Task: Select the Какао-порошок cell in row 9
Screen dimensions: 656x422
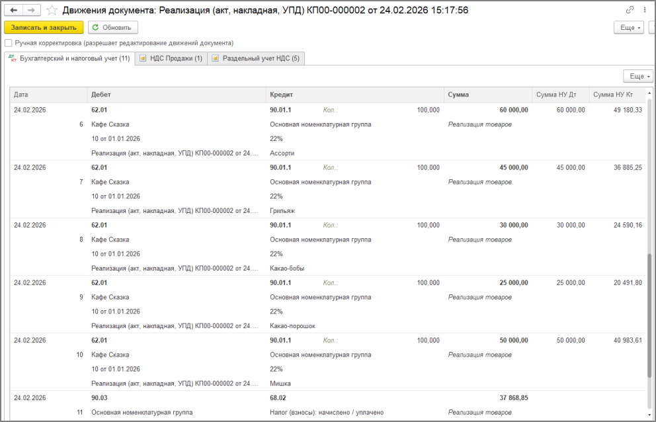Action: (x=292, y=326)
